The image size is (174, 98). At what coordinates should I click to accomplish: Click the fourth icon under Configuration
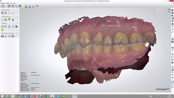pyautogui.click(x=13, y=20)
